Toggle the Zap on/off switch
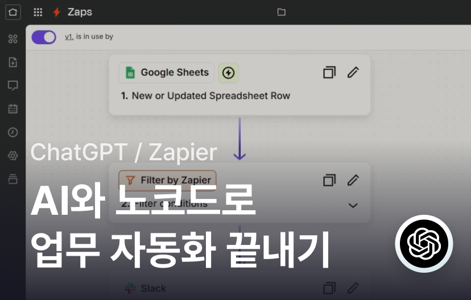This screenshot has height=300, width=471. point(44,37)
